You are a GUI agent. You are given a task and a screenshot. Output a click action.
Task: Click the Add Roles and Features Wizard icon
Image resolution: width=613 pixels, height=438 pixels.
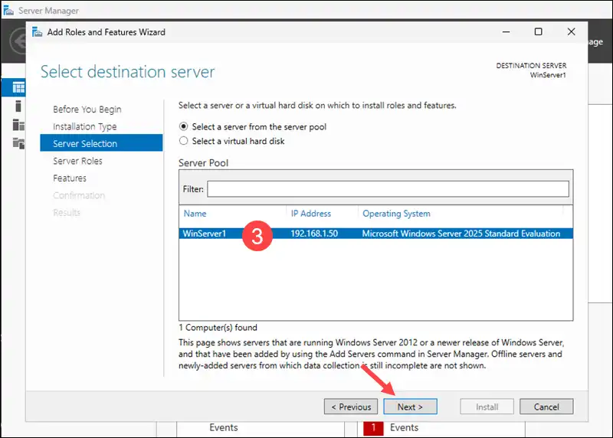click(38, 32)
